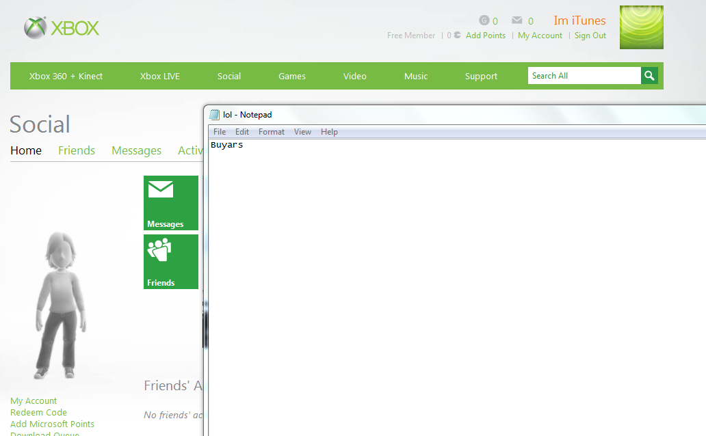This screenshot has width=706, height=436.
Task: Switch to the partially hidden Activity tab
Action: coord(190,150)
